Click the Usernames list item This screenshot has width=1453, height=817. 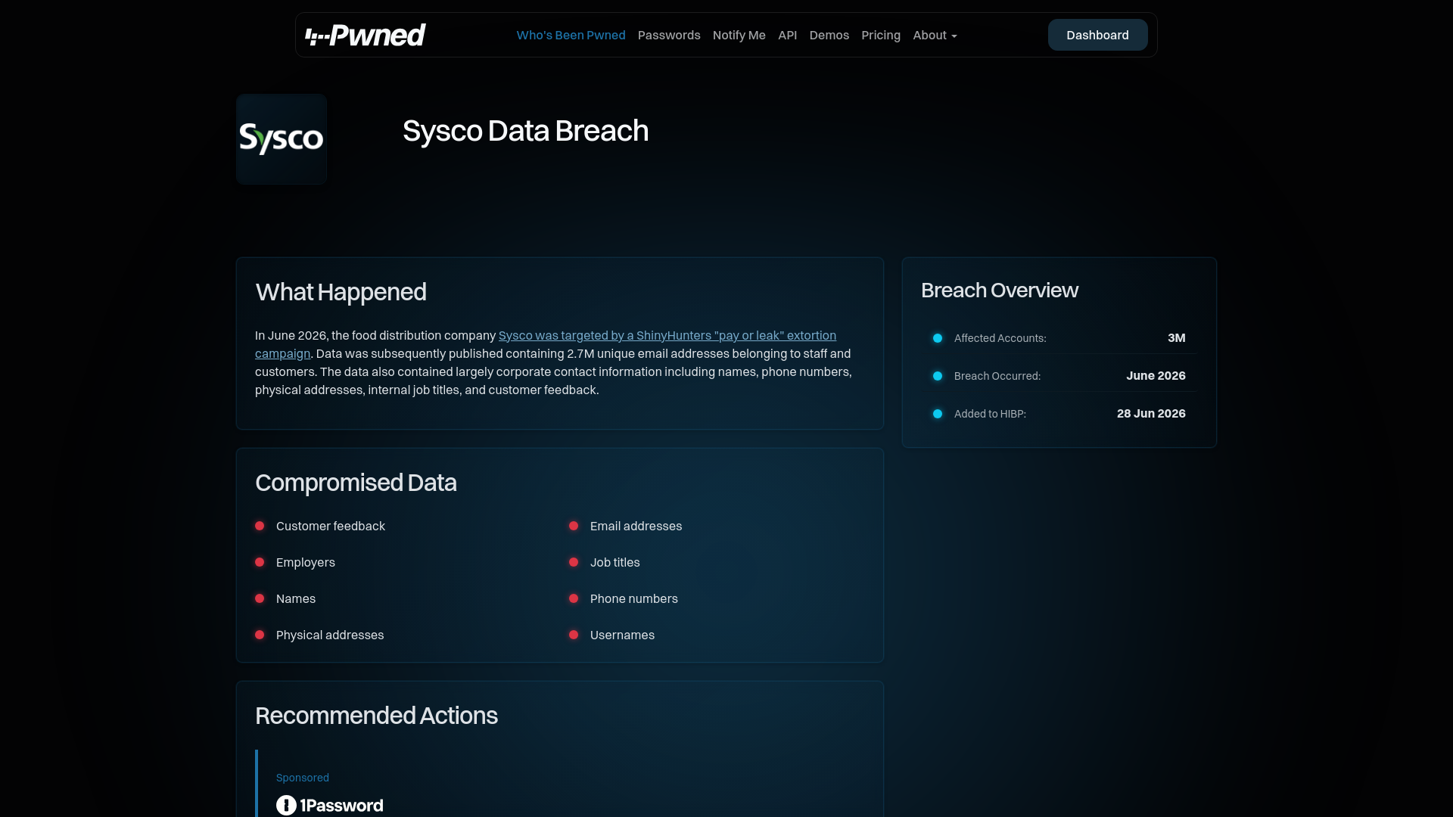(622, 635)
